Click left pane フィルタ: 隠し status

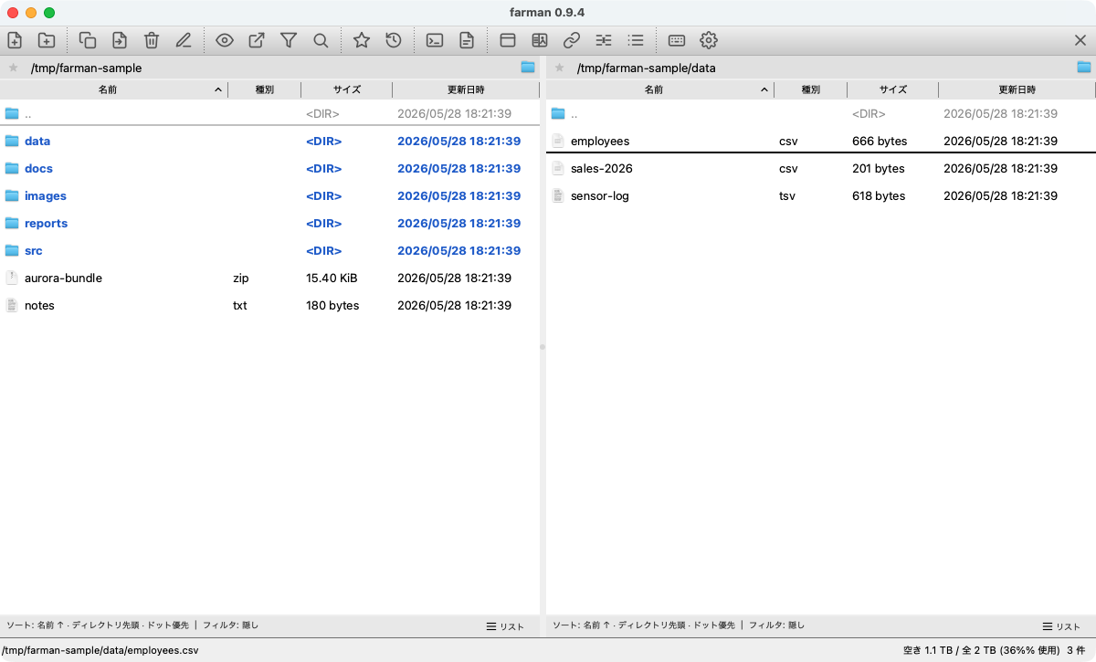[230, 625]
